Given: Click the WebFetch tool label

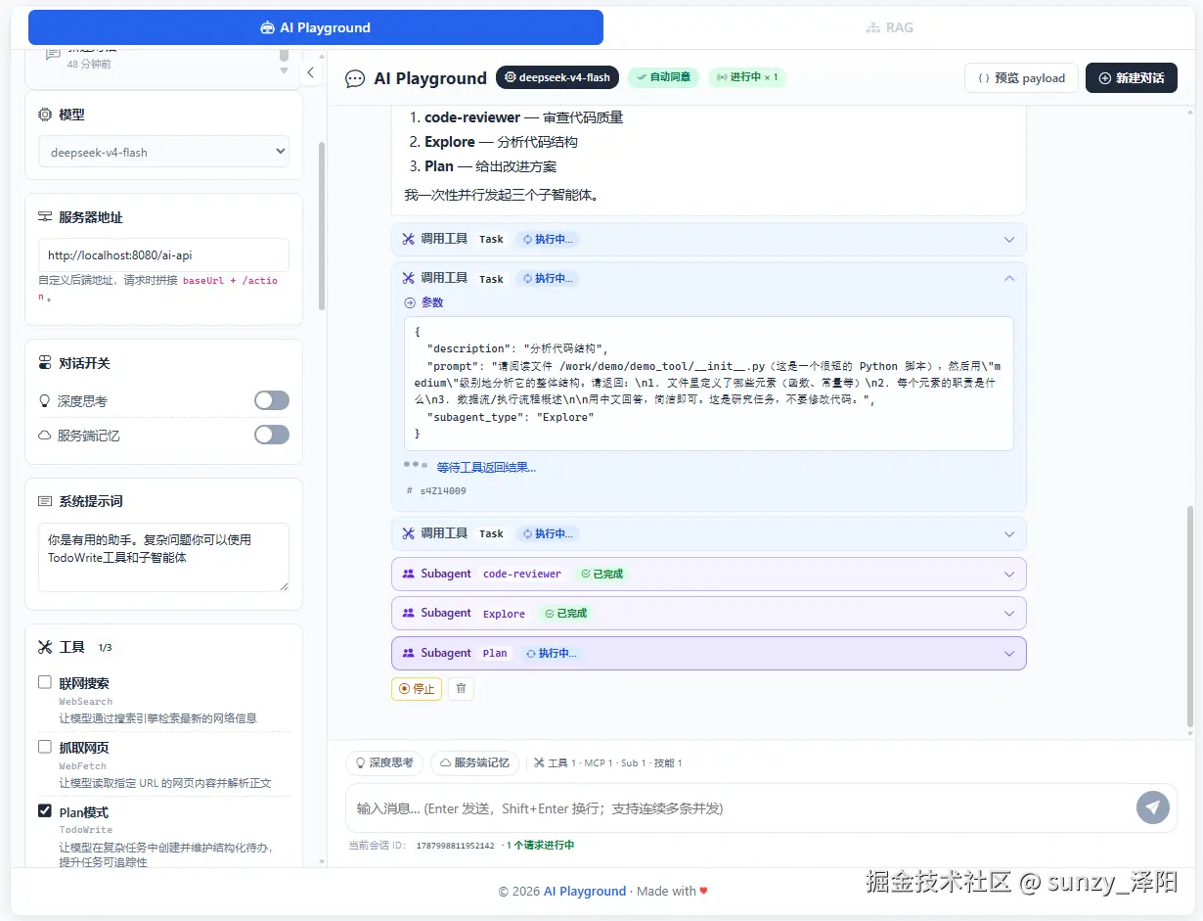Looking at the screenshot, I should pyautogui.click(x=82, y=766).
